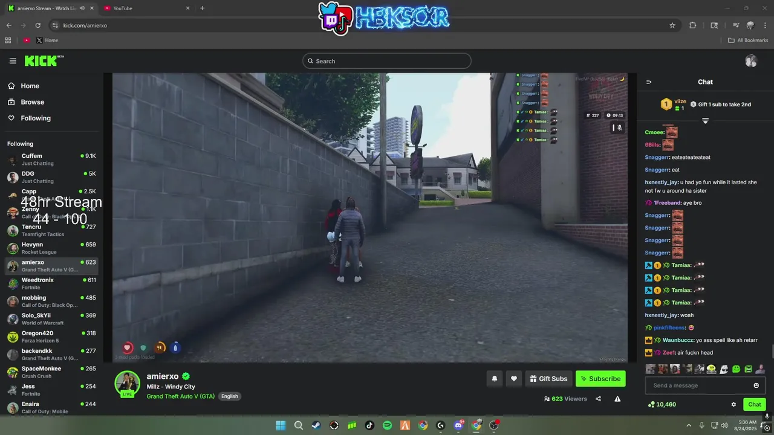Mute the tab audio via speaker icon

(x=83, y=8)
